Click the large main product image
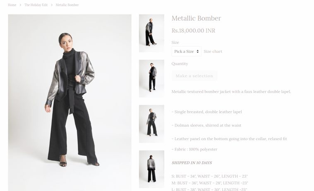 (70, 103)
